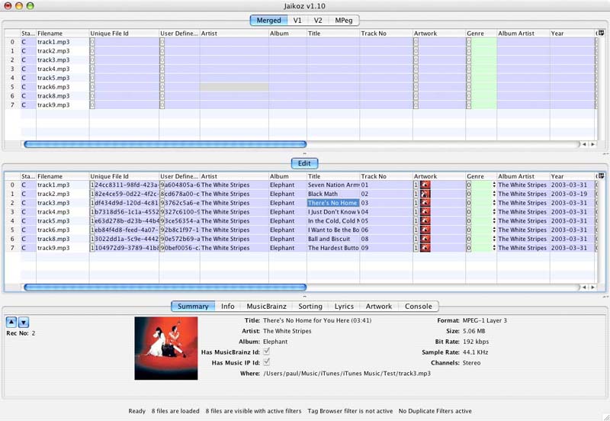Click the artwork thumbnail icon for track3.mp3 in the edit table
This screenshot has width=610, height=421.
point(425,203)
